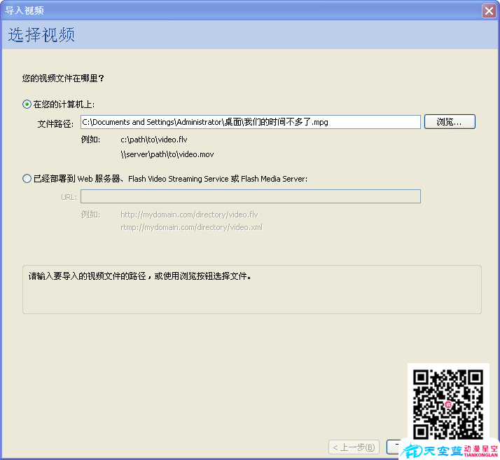Click the question 您的视频文件在哪里？
This screenshot has height=460, width=500.
63,79
